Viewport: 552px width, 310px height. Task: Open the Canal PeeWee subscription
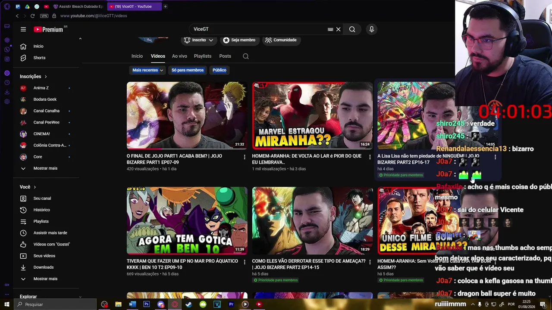pos(46,122)
